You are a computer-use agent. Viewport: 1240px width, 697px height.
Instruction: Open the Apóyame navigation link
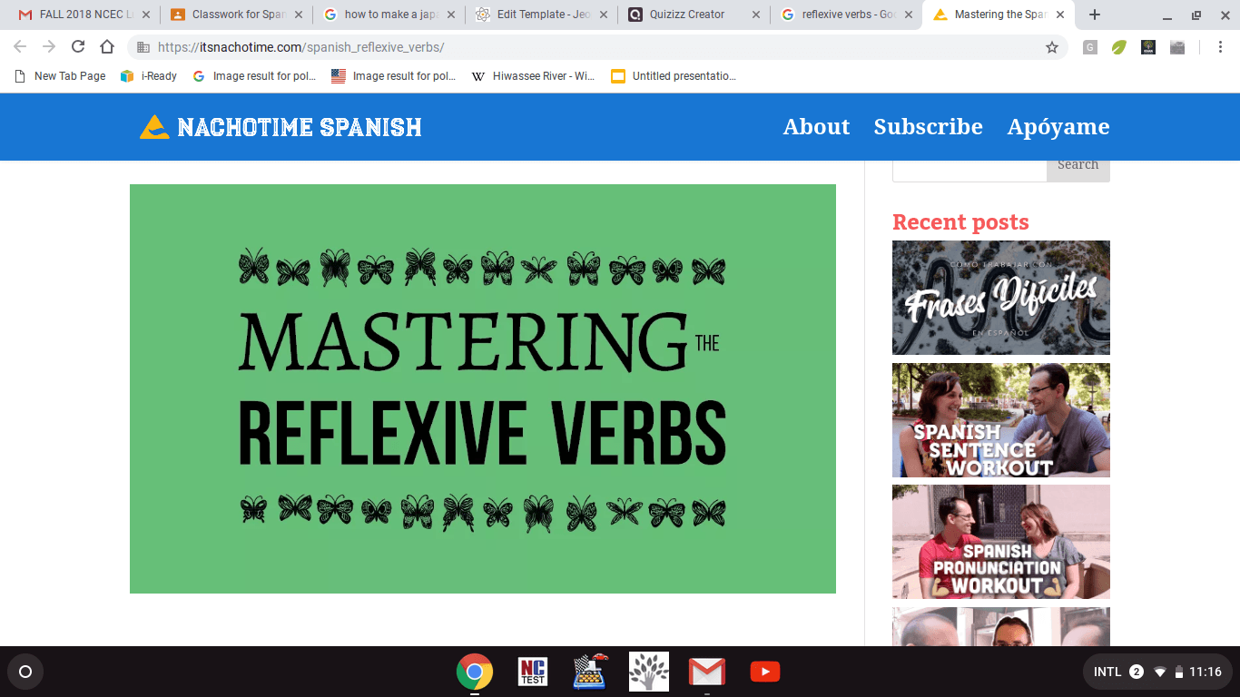coord(1058,127)
